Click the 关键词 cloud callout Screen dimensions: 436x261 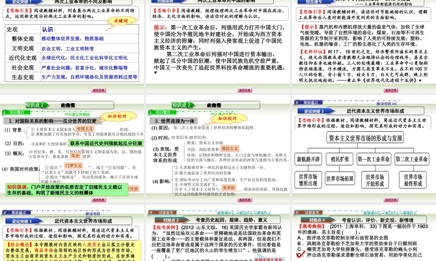click(120, 21)
